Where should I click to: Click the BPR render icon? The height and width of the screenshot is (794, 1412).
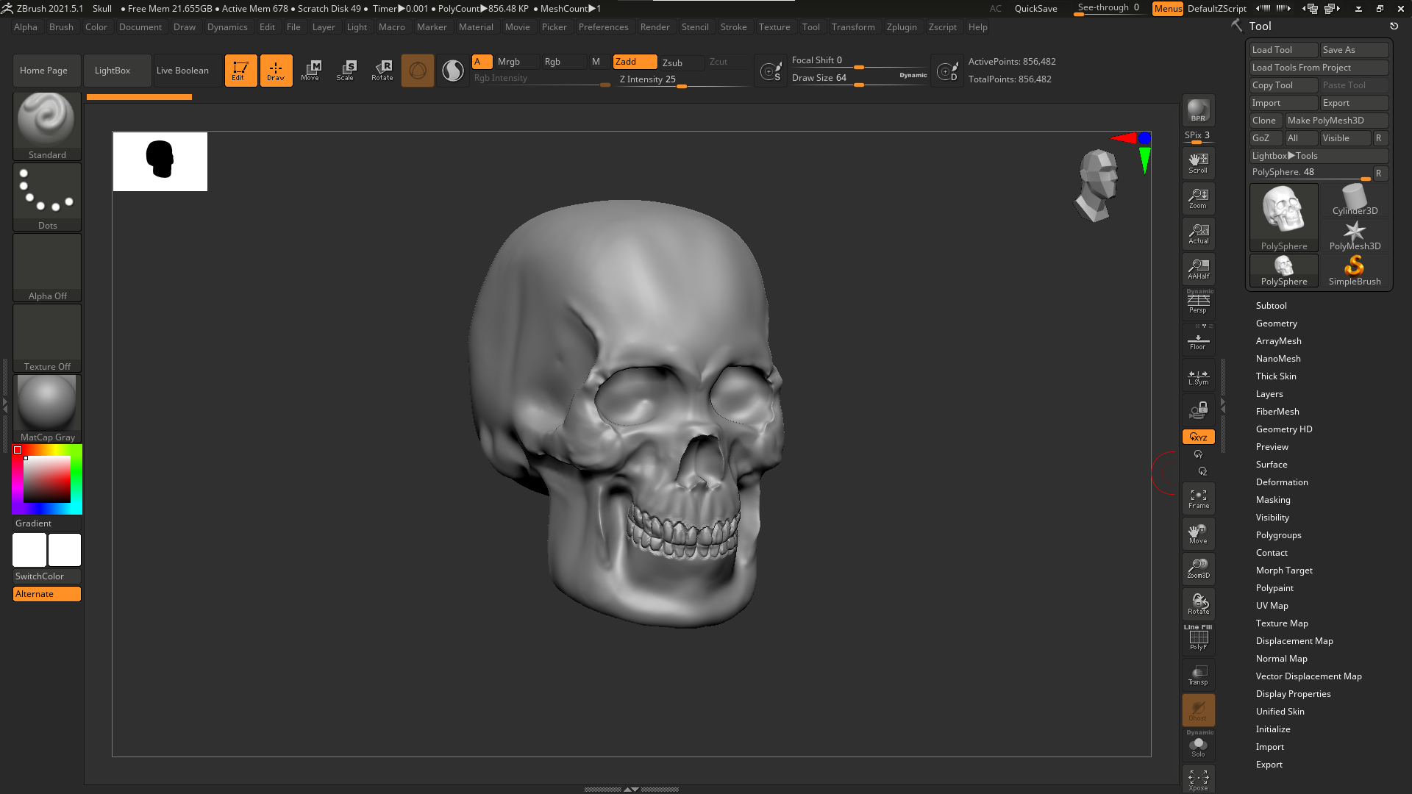1198,110
